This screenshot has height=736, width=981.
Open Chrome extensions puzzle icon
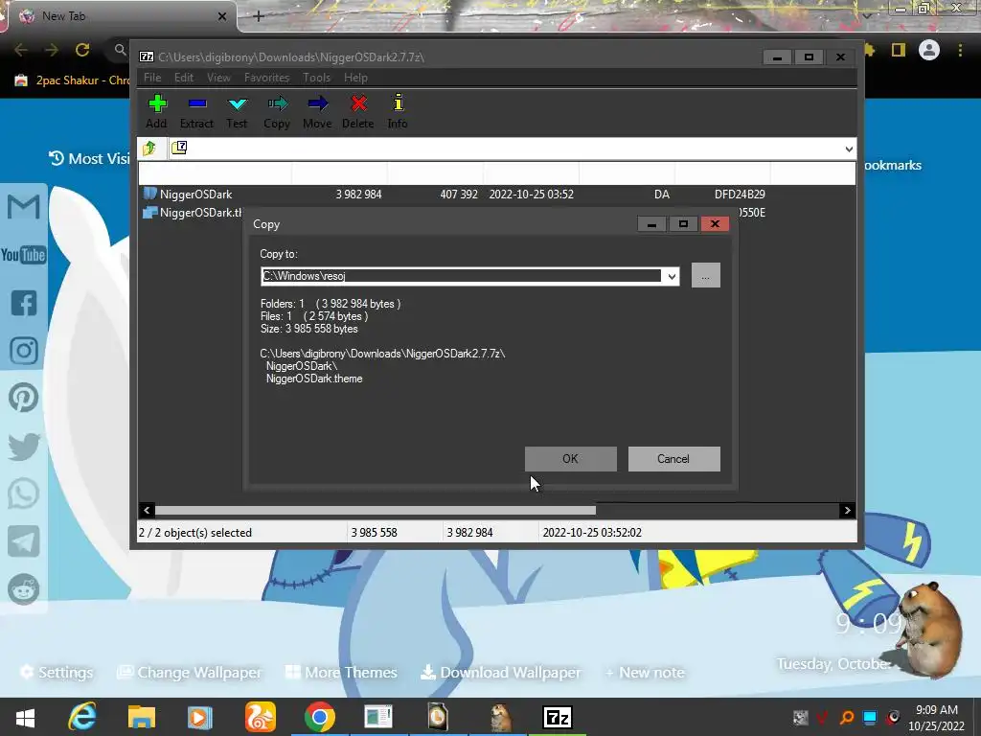click(x=870, y=50)
